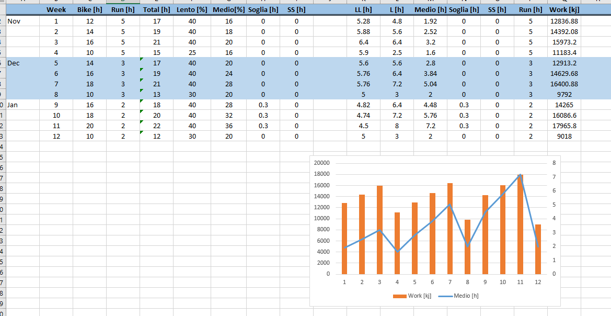
Task: Click the blue line peak at week 7
Action: (x=450, y=205)
